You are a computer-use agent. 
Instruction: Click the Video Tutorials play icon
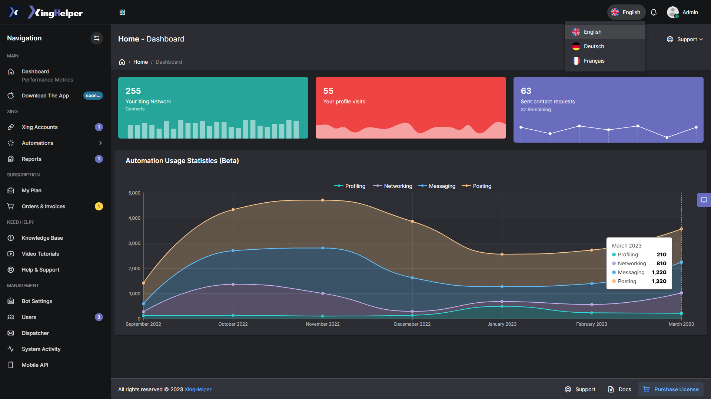click(x=11, y=254)
